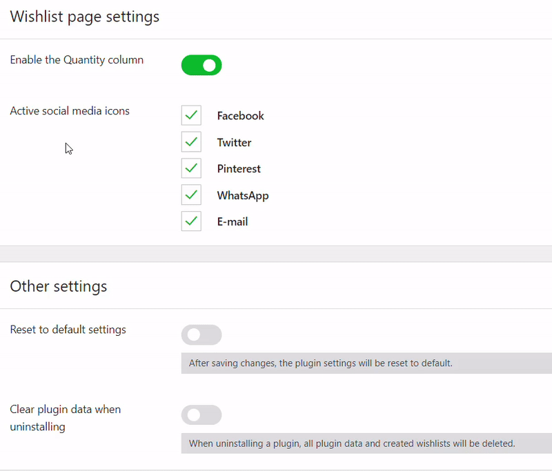
Task: Toggle the Enable the Quantity column switch
Action: tap(201, 65)
